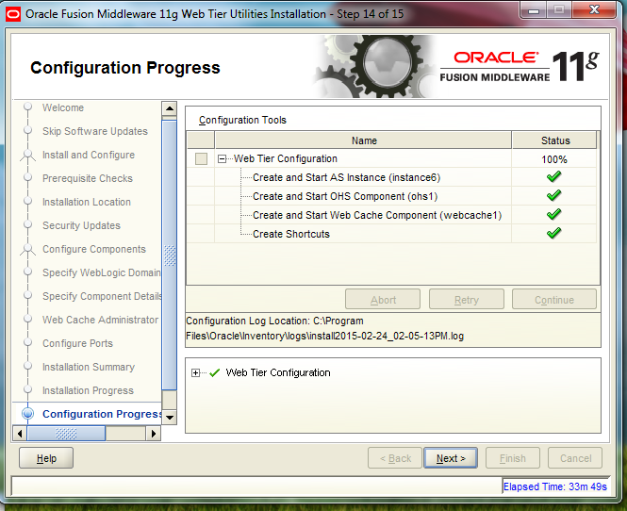
Task: Select the Installation Progress step
Action: [x=88, y=390]
